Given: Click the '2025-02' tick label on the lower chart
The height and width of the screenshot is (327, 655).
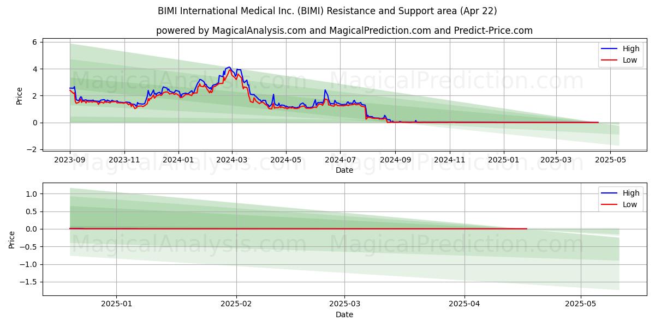Looking at the screenshot, I should point(236,305).
